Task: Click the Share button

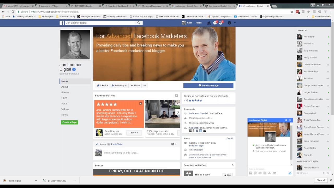Action: (135, 85)
